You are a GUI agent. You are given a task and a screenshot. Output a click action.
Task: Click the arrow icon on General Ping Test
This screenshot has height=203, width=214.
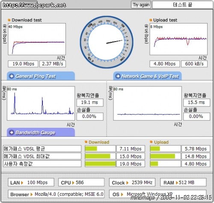[12, 76]
